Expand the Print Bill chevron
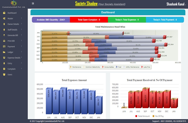Viewport: 188px width, 123px height. click(x=21, y=41)
